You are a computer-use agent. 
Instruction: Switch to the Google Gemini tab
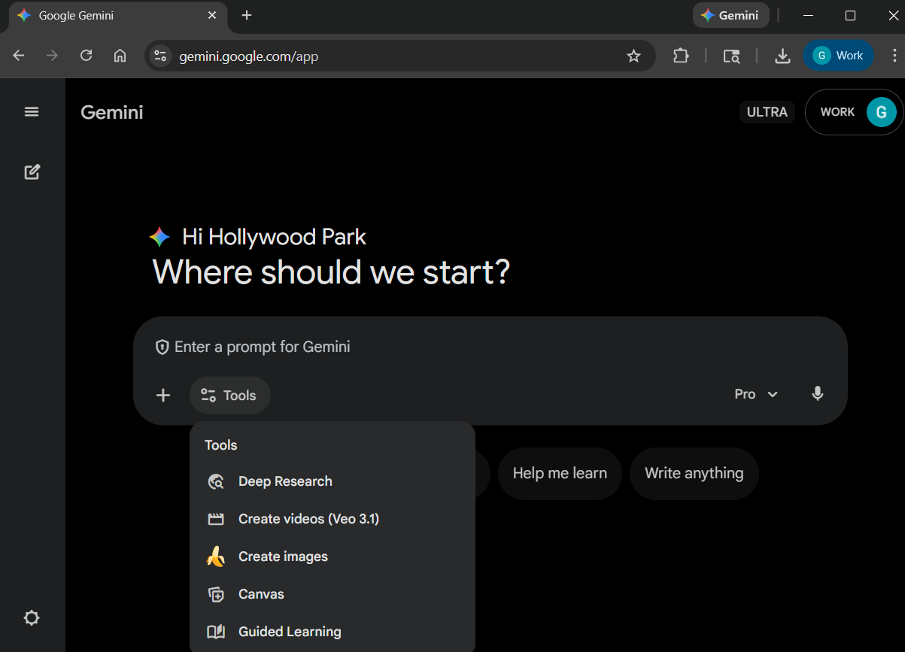(117, 16)
